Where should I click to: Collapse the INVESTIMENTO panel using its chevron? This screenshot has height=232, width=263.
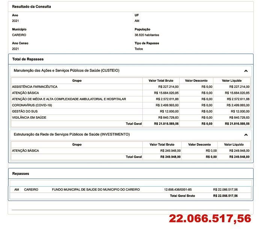pos(246,134)
